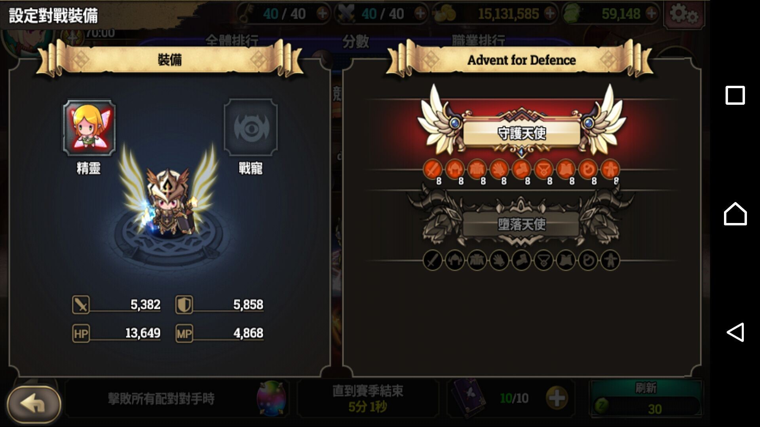The height and width of the screenshot is (427, 760).
Task: Add more keys with the plus button
Action: pyautogui.click(x=323, y=14)
